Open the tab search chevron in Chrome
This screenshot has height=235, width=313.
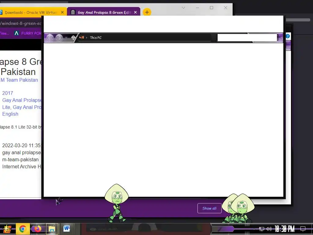[x=183, y=8]
